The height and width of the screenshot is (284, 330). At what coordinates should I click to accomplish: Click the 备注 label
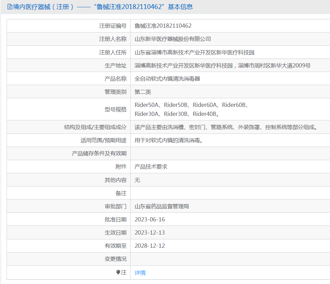coord(121,193)
